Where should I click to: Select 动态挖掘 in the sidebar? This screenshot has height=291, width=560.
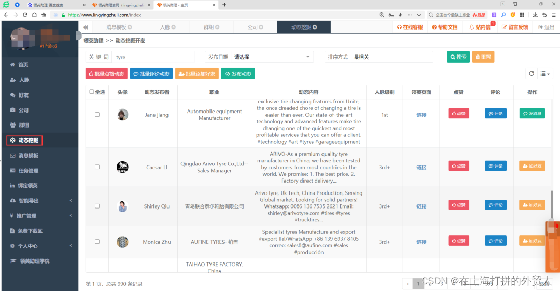tap(24, 141)
